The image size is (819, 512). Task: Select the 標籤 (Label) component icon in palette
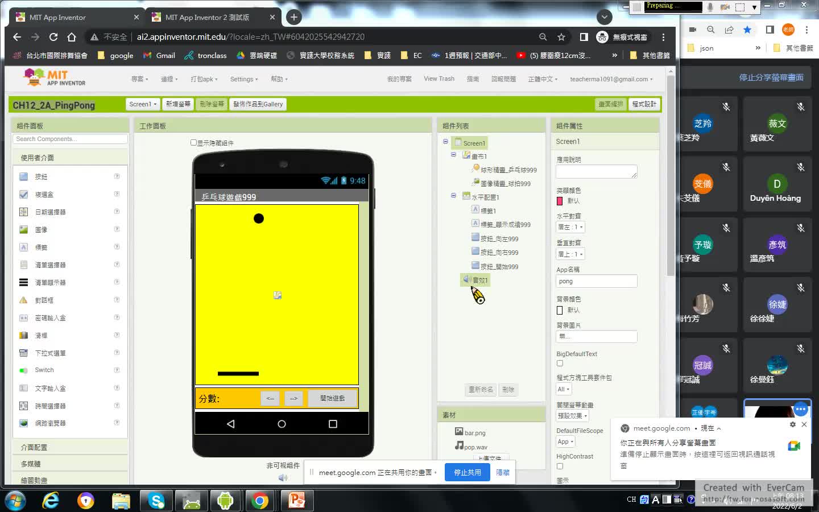pyautogui.click(x=23, y=247)
